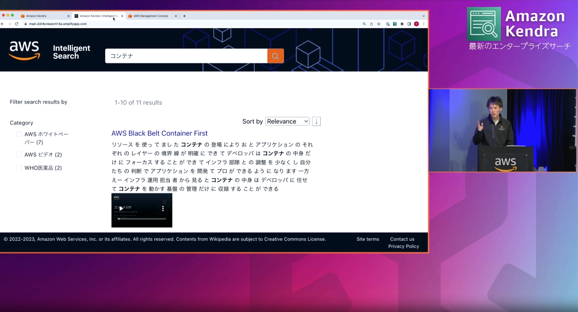The image size is (578, 312).
Task: Click the lock icon in the address bar
Action: [x=25, y=24]
